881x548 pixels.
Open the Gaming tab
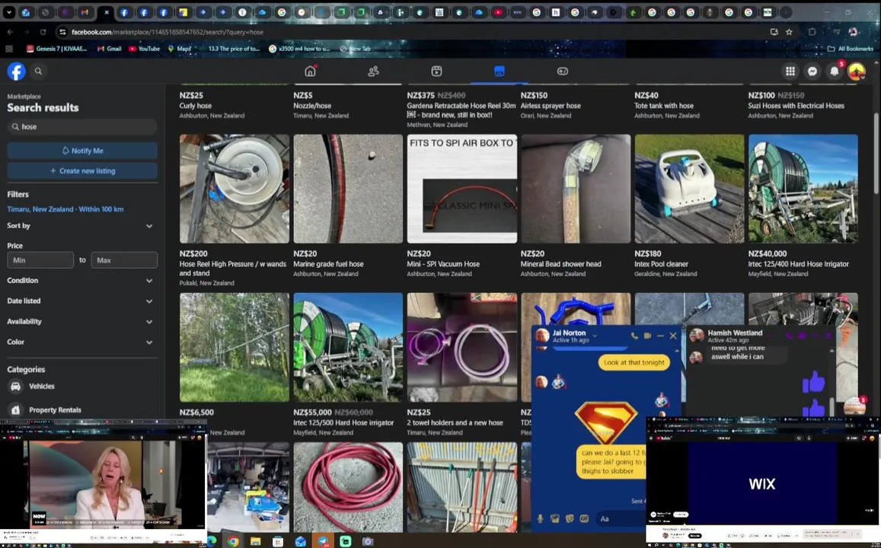[563, 72]
